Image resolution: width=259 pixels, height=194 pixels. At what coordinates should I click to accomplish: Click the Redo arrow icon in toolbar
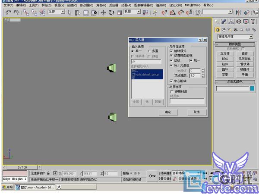[16, 13]
